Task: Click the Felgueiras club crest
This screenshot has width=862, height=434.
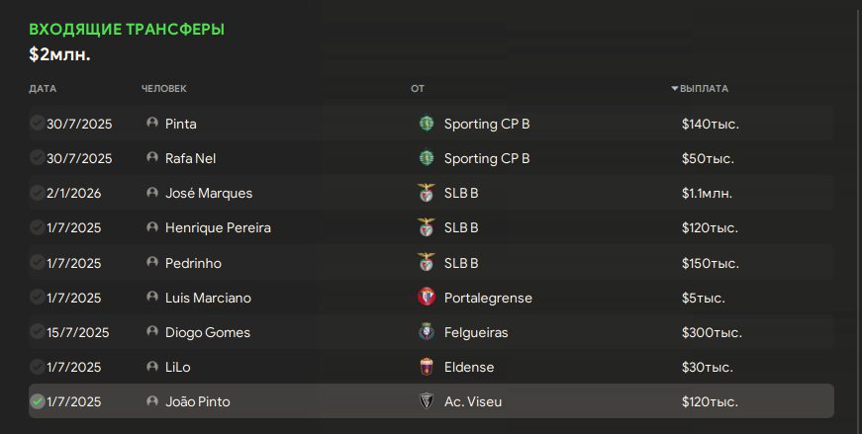Action: pos(427,332)
